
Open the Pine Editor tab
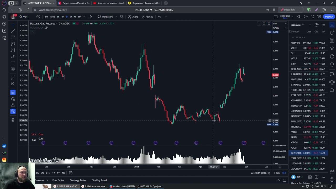click(58, 180)
